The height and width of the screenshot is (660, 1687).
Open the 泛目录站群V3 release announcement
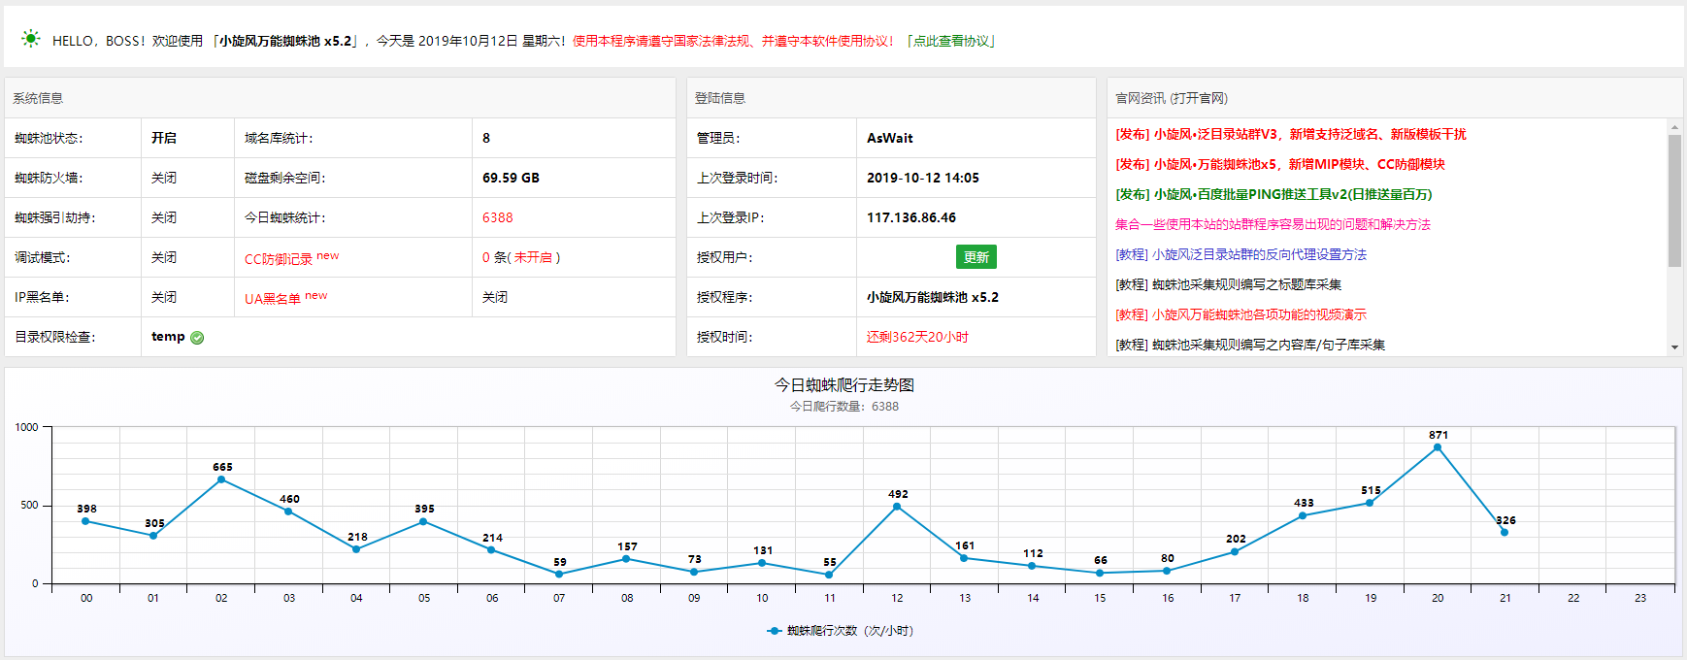coord(1290,134)
